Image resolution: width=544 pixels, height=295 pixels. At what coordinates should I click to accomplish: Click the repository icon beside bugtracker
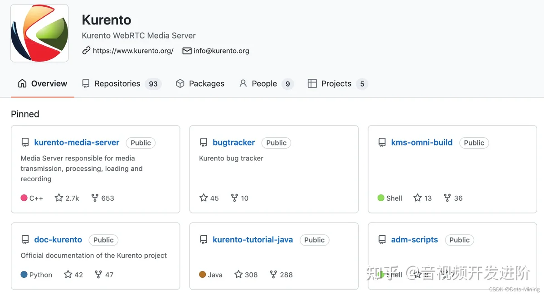coord(204,143)
